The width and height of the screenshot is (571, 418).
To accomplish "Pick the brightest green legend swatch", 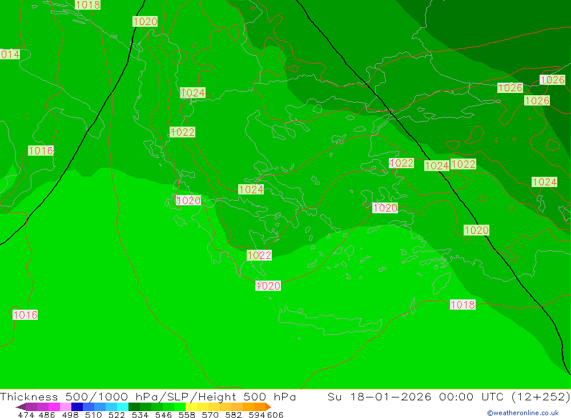I will pyautogui.click(x=180, y=407).
